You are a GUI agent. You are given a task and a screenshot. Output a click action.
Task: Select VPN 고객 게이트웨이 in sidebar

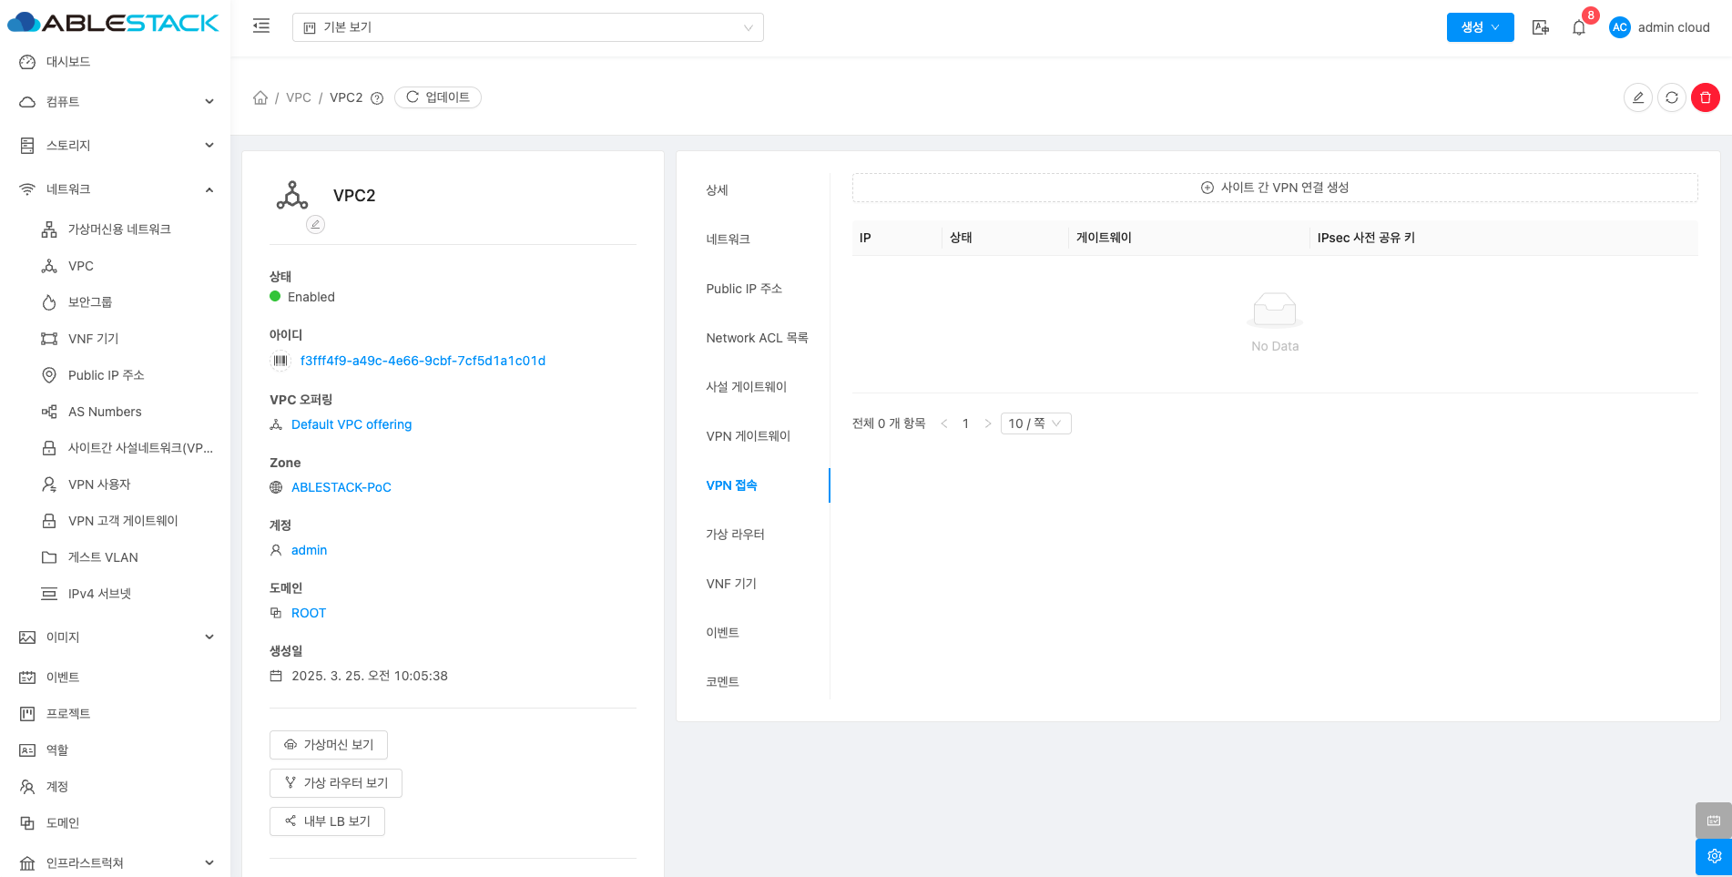[x=123, y=521]
